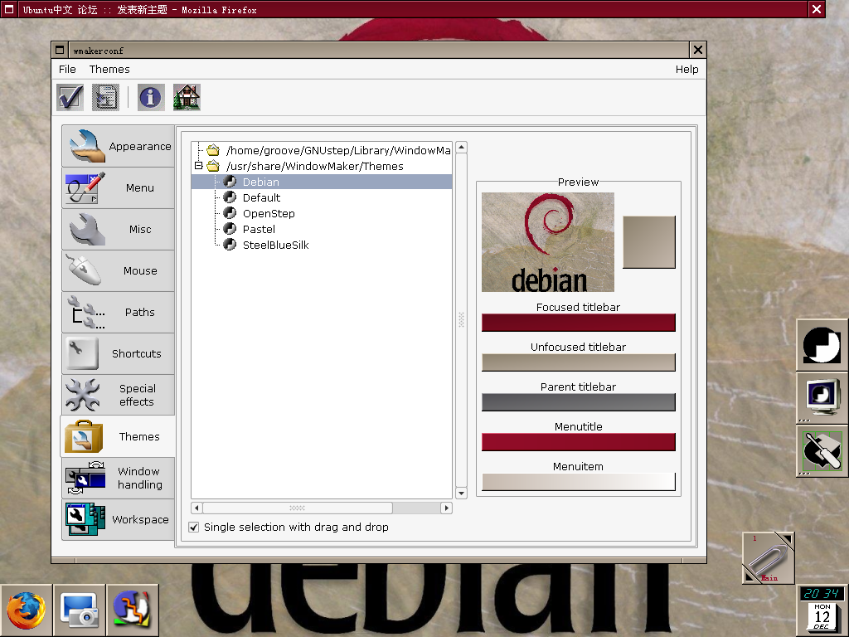Screen dimensions: 849x637
Task: Click the calendar showing MON 12 DEC
Action: click(x=822, y=617)
